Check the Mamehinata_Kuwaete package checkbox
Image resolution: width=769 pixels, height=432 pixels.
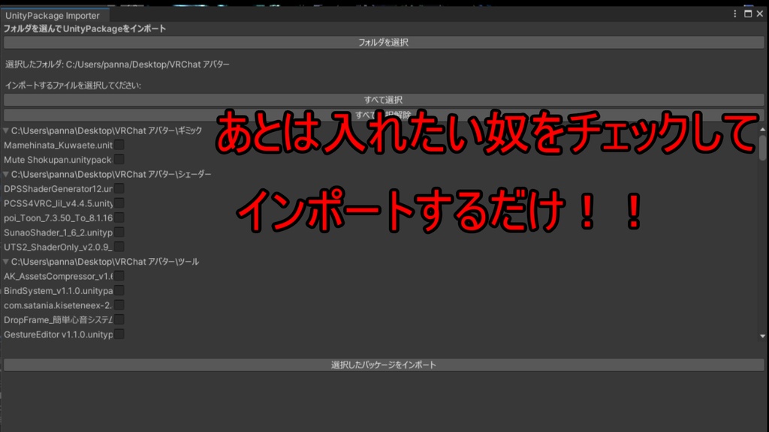tap(120, 145)
